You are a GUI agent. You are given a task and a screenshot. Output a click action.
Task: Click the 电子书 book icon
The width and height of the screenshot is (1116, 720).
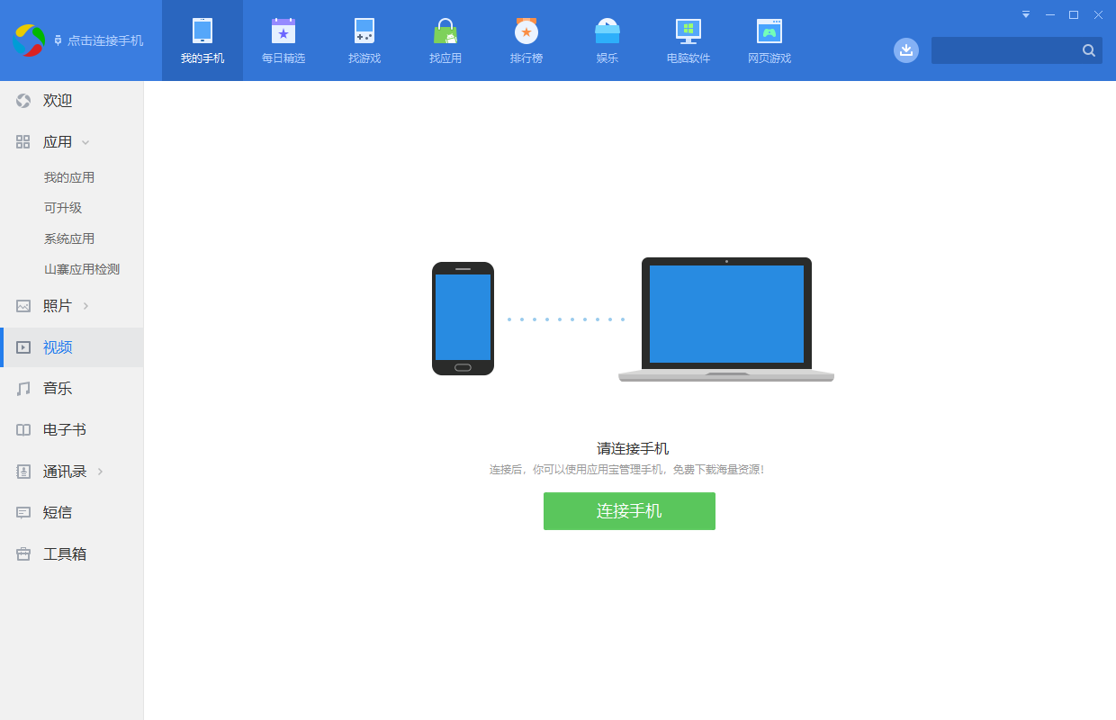pyautogui.click(x=23, y=430)
